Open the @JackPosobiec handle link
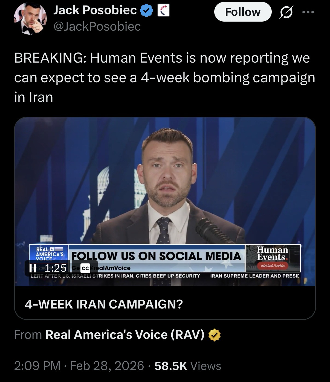This screenshot has height=382, width=330. click(x=97, y=26)
